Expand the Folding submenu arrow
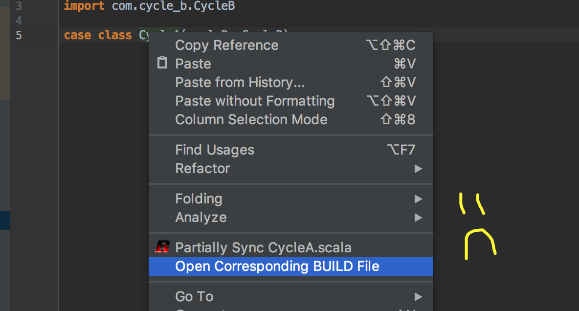This screenshot has width=579, height=311. (418, 199)
